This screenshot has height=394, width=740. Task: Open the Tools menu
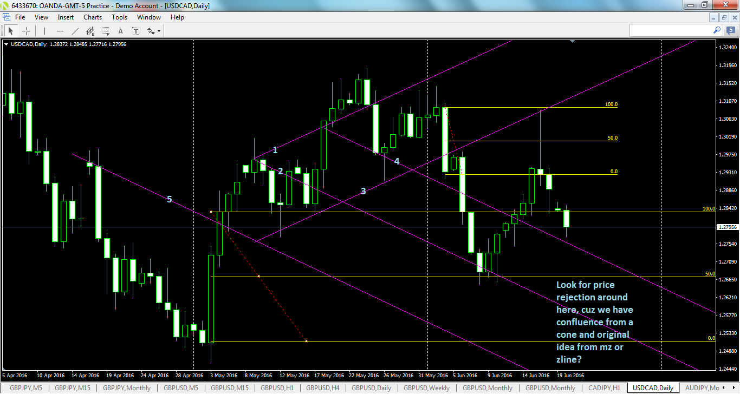tap(119, 17)
